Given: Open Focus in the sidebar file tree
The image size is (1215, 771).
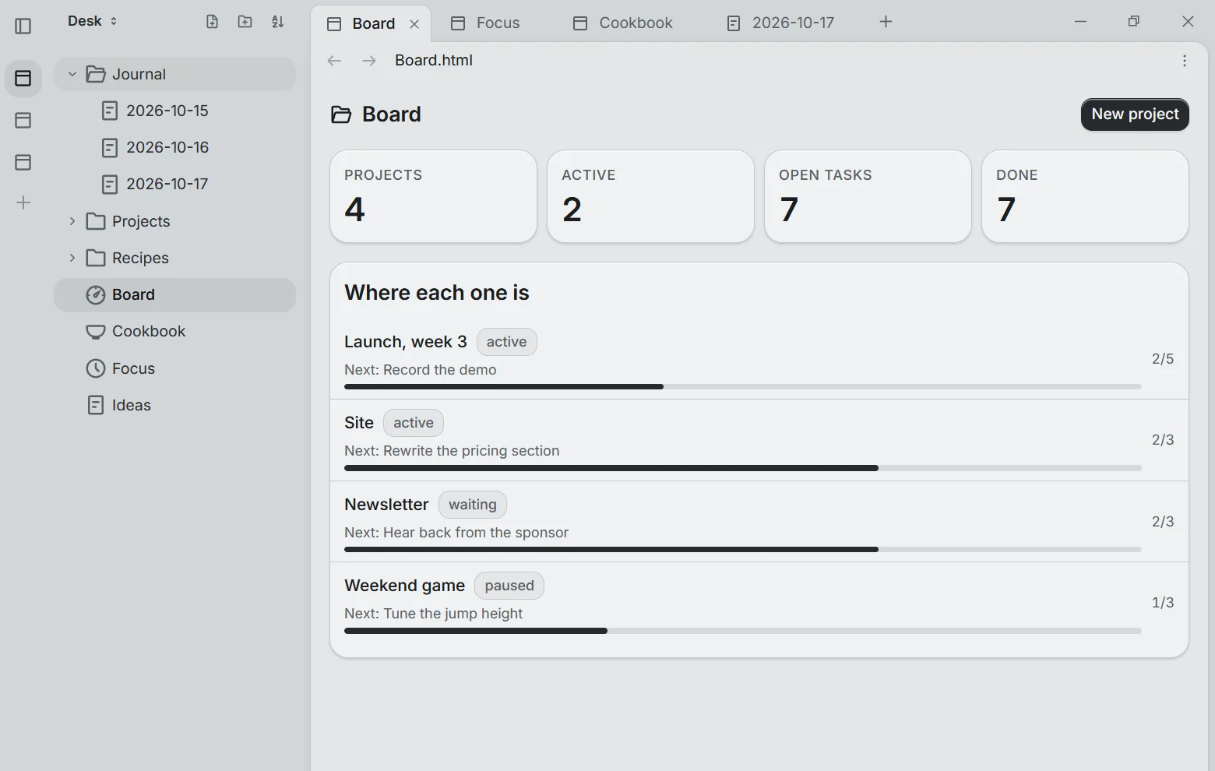Looking at the screenshot, I should pos(174,368).
